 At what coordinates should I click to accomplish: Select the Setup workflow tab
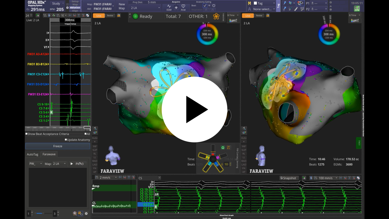click(x=75, y=2)
